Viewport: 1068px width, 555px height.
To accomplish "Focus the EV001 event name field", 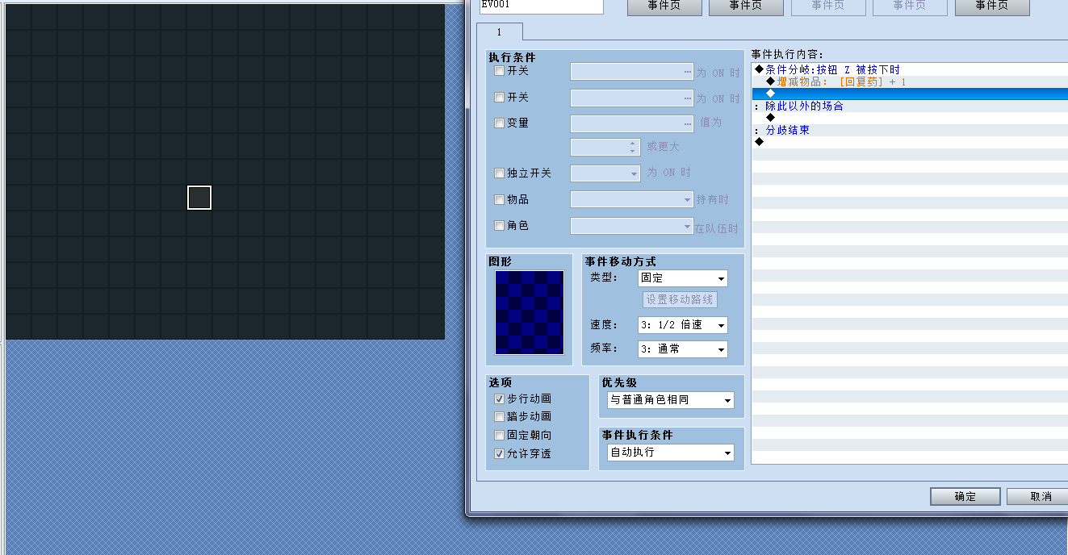I will 540,6.
